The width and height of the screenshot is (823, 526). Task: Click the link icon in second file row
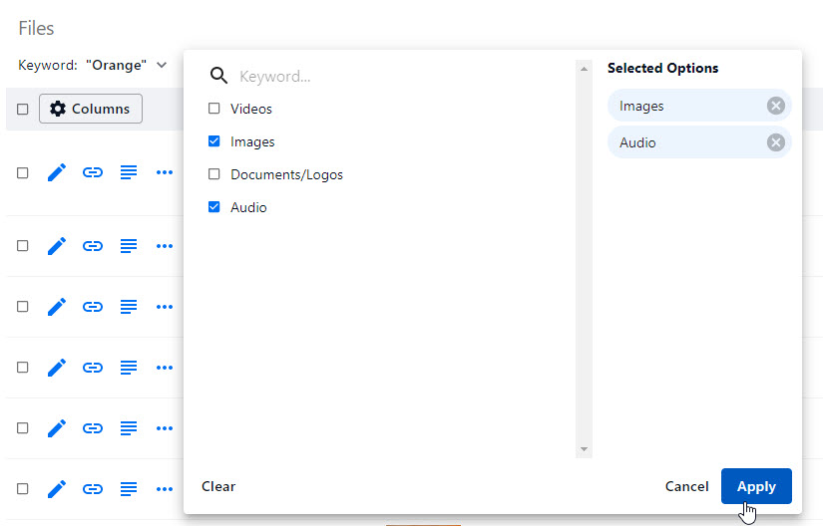[93, 245]
